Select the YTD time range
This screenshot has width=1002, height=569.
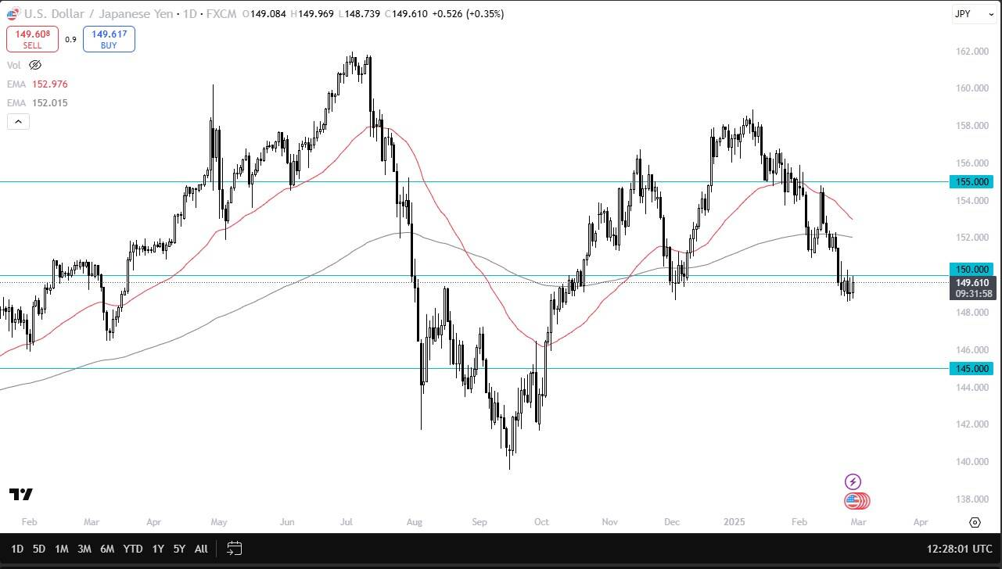click(x=133, y=549)
